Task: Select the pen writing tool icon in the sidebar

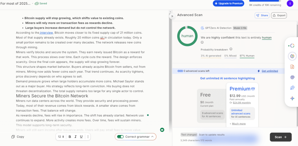Action: (x=292, y=88)
